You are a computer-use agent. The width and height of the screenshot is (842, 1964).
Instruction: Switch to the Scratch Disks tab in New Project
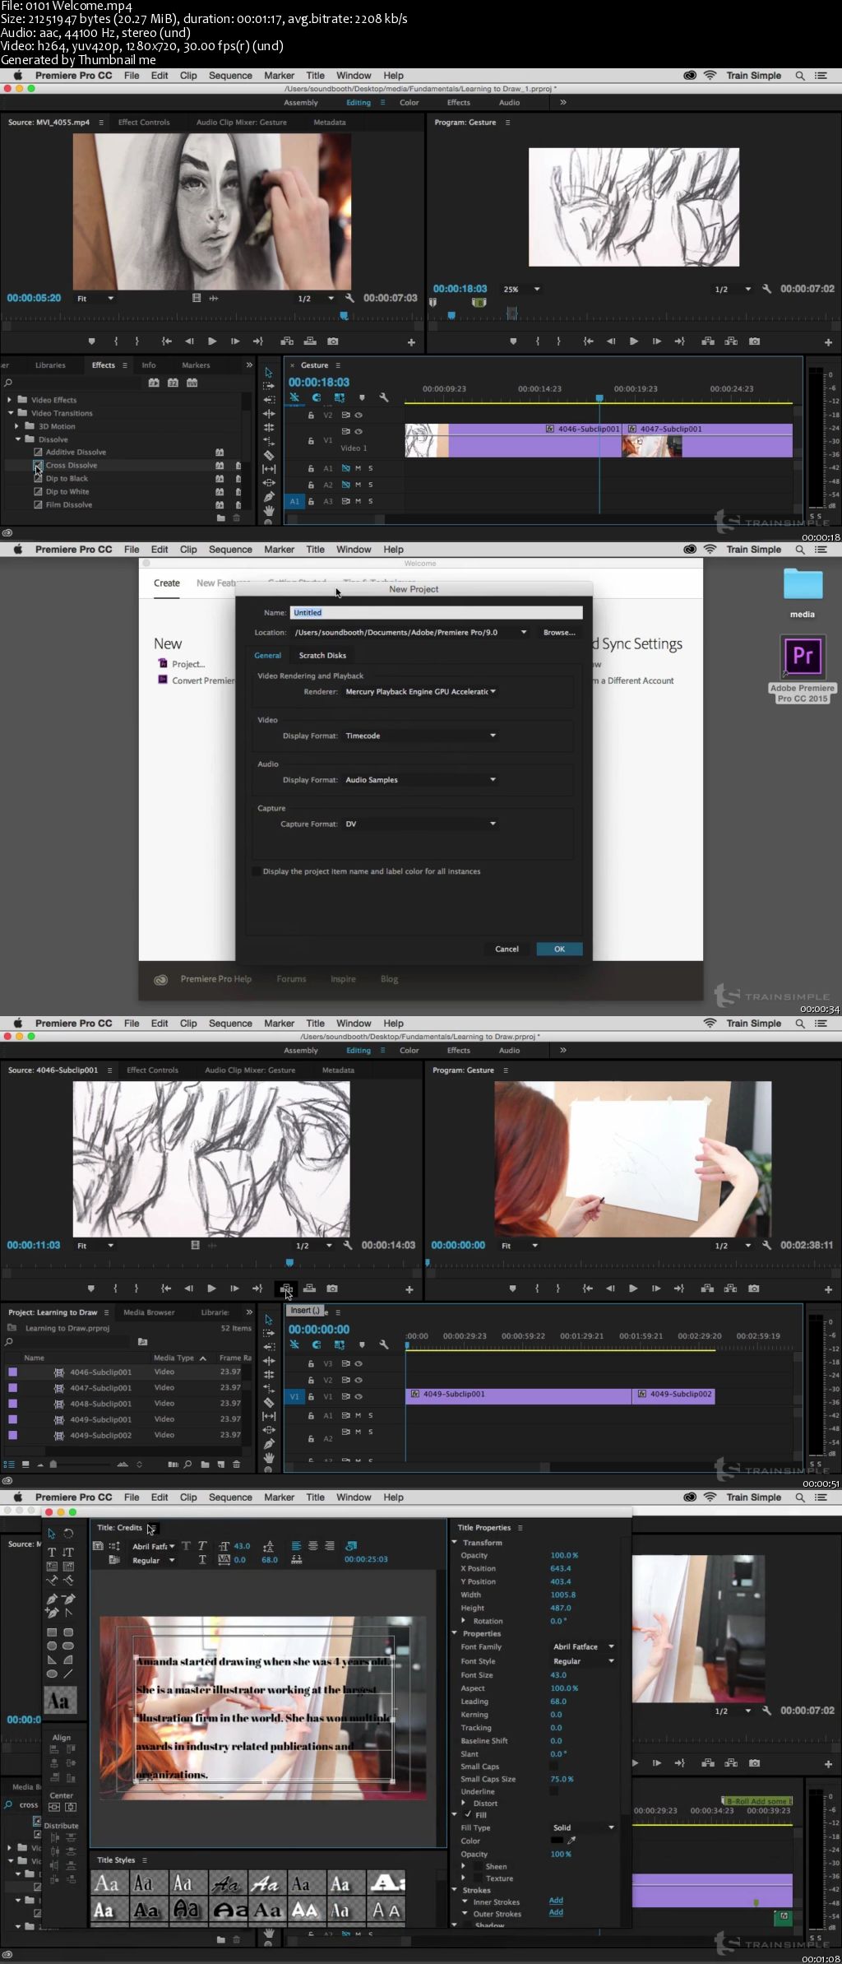coord(322,655)
